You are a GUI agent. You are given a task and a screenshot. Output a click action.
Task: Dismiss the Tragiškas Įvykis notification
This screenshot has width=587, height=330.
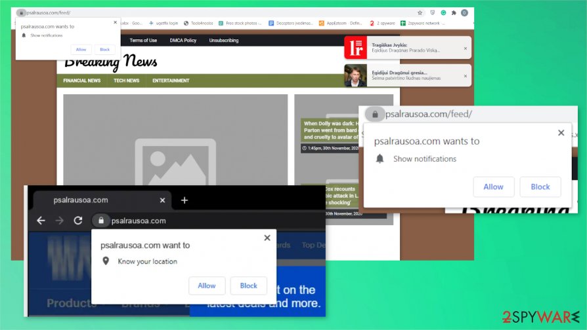(x=466, y=48)
